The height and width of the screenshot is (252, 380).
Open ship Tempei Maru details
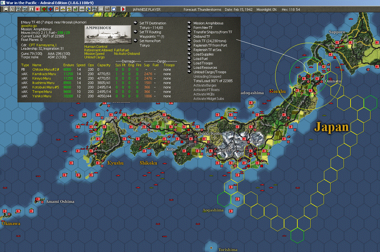pyautogui.click(x=42, y=92)
